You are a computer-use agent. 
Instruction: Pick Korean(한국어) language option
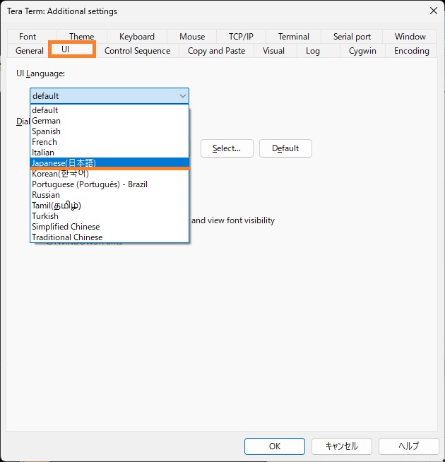[x=60, y=174]
